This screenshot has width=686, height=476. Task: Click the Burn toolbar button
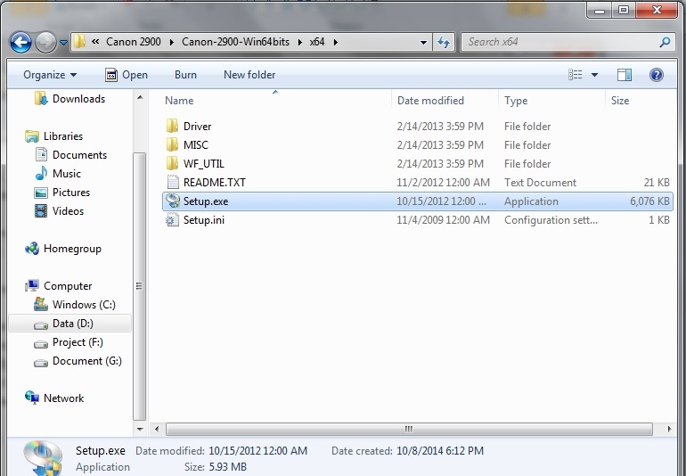(185, 75)
